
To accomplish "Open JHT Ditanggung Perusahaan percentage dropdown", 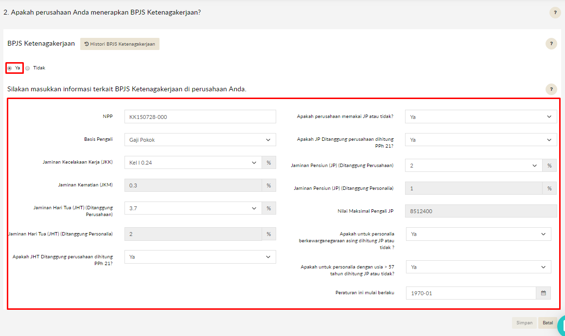I will click(x=193, y=208).
